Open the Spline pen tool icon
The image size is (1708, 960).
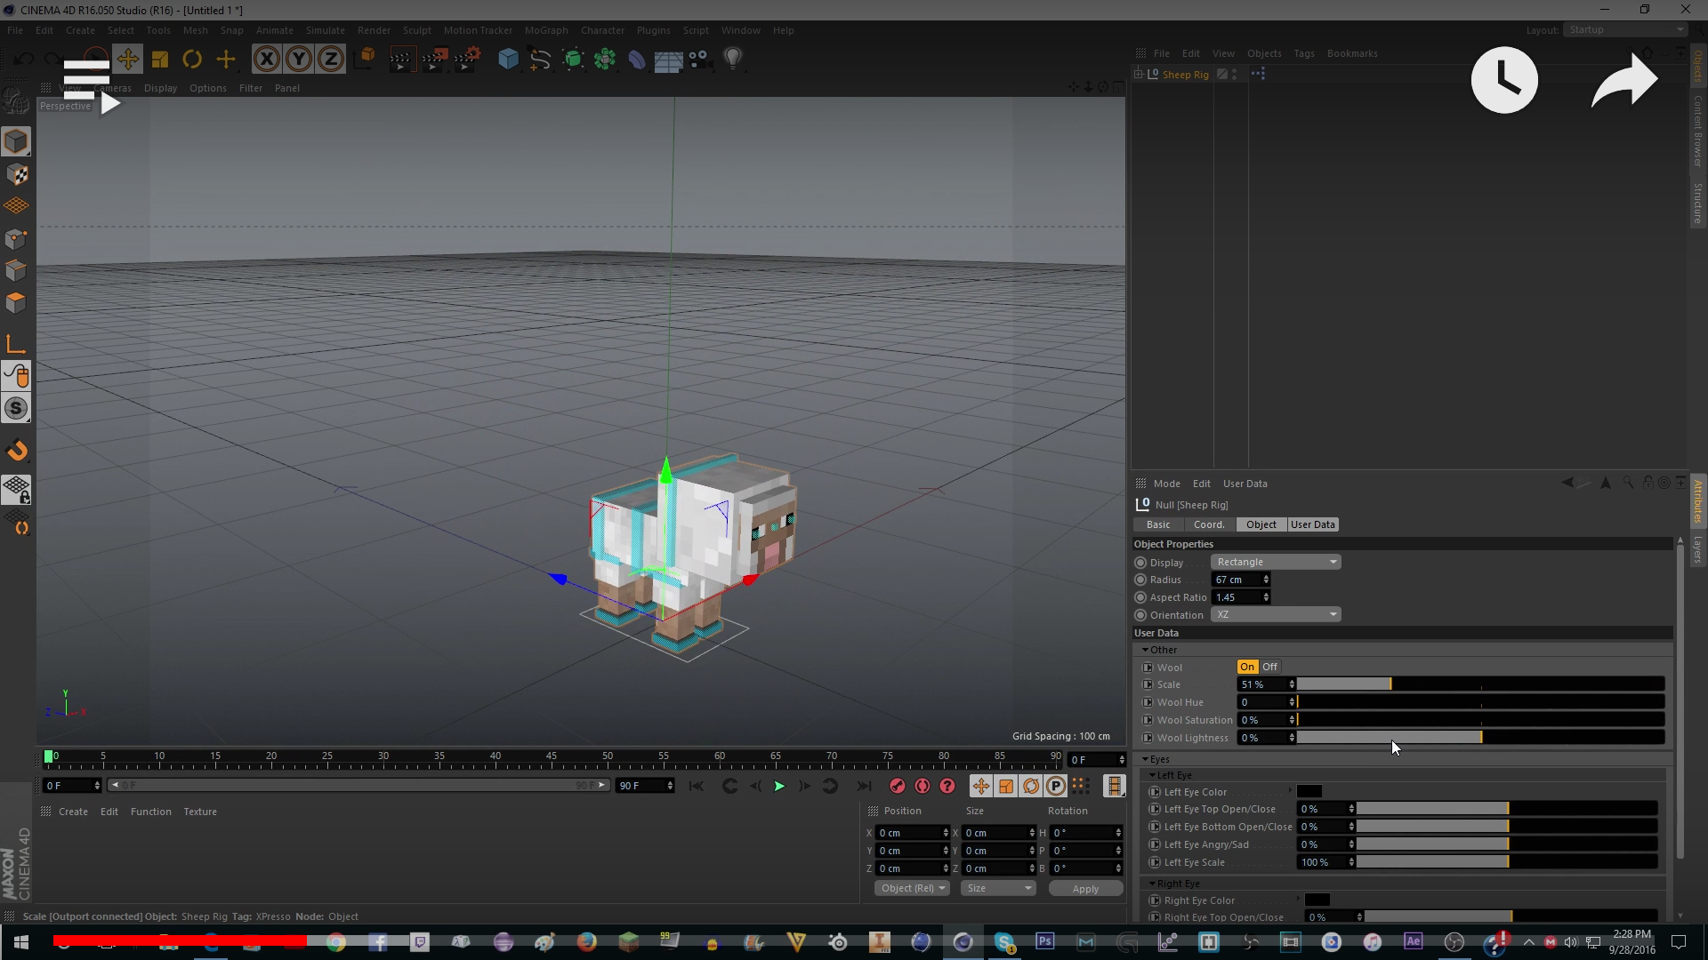point(540,60)
